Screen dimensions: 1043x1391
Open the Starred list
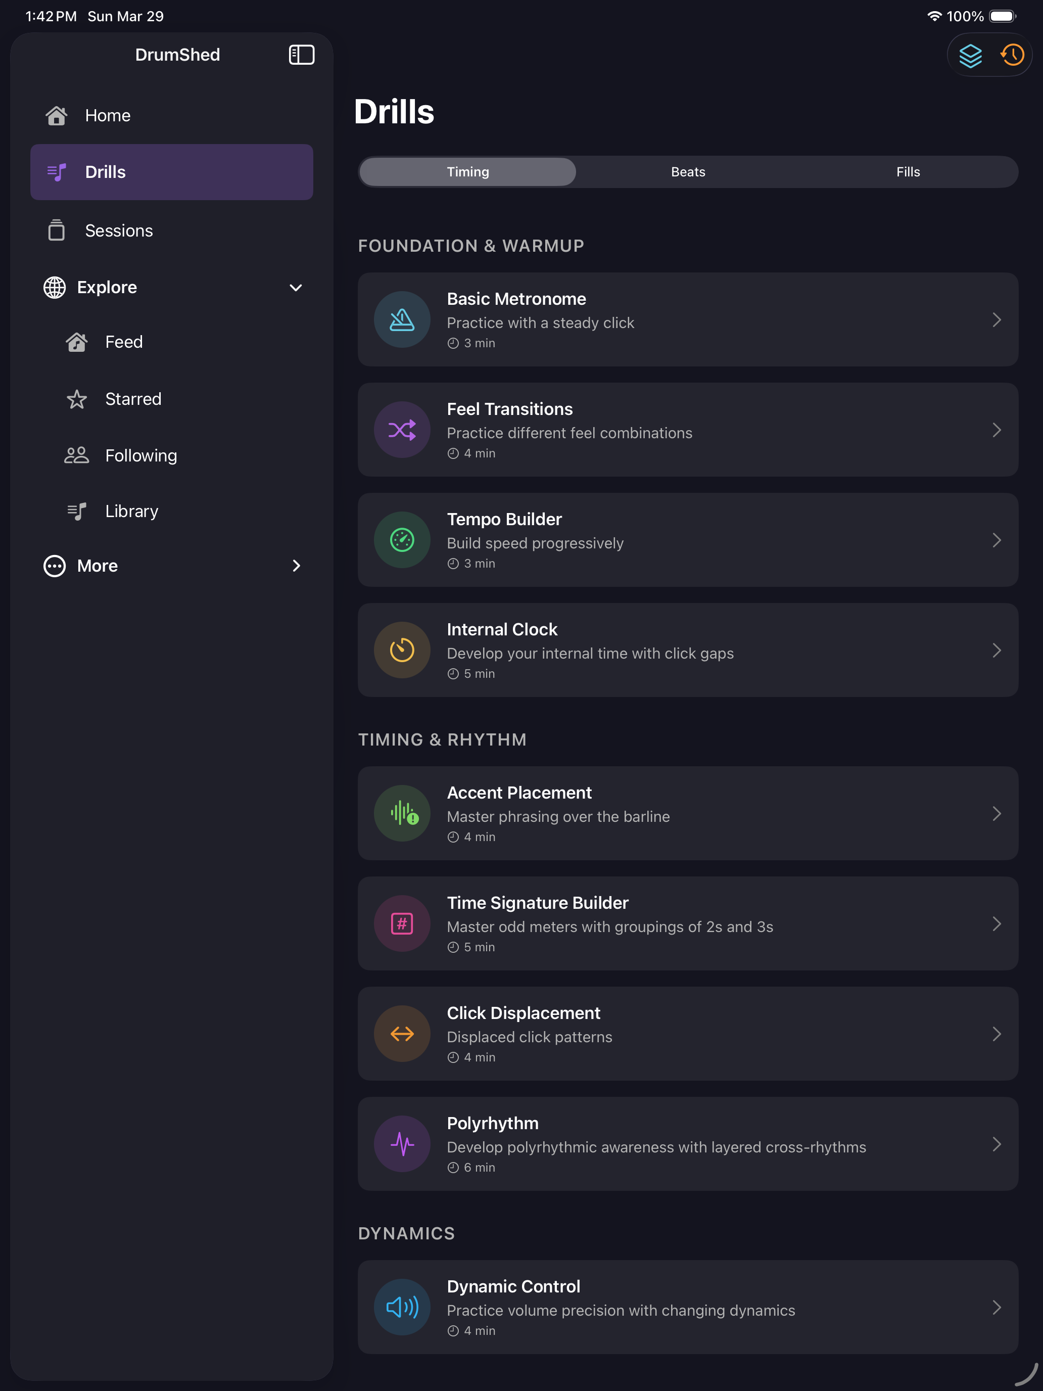pos(133,399)
